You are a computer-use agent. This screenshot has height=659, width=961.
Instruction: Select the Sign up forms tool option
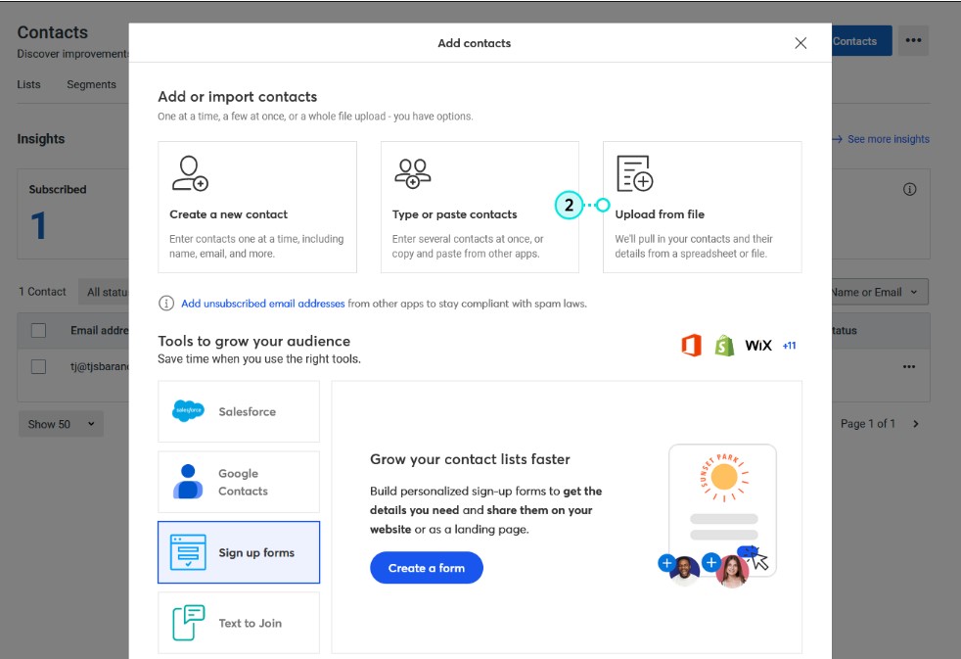coord(239,552)
